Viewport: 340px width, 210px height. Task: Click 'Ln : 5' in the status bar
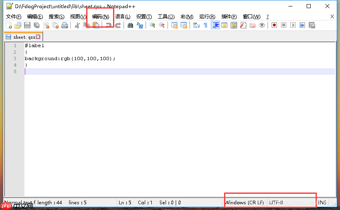125,203
